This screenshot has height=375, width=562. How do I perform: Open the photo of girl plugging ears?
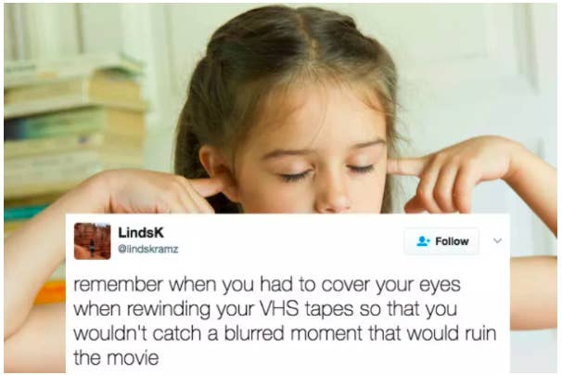click(x=281, y=110)
